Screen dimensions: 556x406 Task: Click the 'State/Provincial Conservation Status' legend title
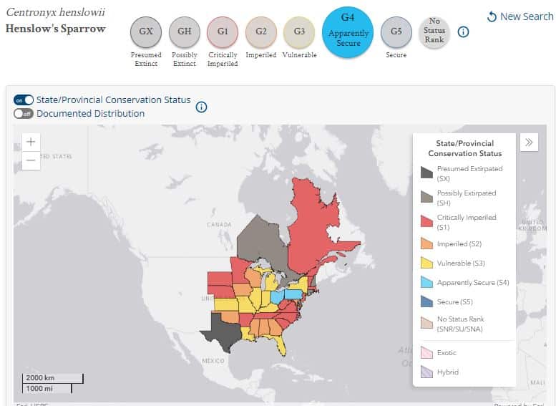[465, 148]
